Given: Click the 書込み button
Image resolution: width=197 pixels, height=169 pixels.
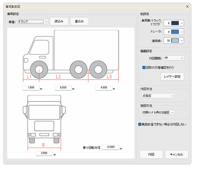Looking at the screenshot, I should click(x=79, y=22).
